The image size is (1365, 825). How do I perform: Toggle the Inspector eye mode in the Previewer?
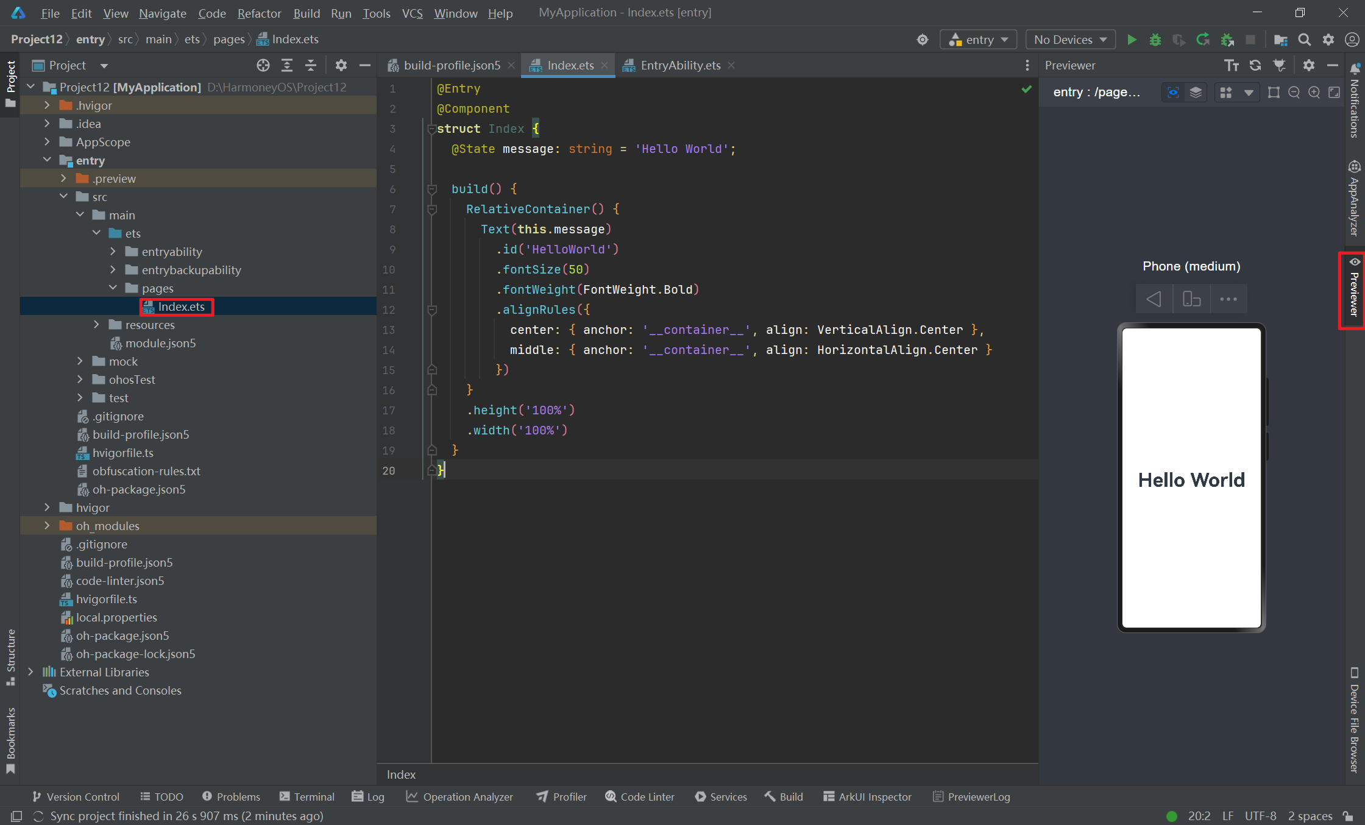pos(1172,92)
